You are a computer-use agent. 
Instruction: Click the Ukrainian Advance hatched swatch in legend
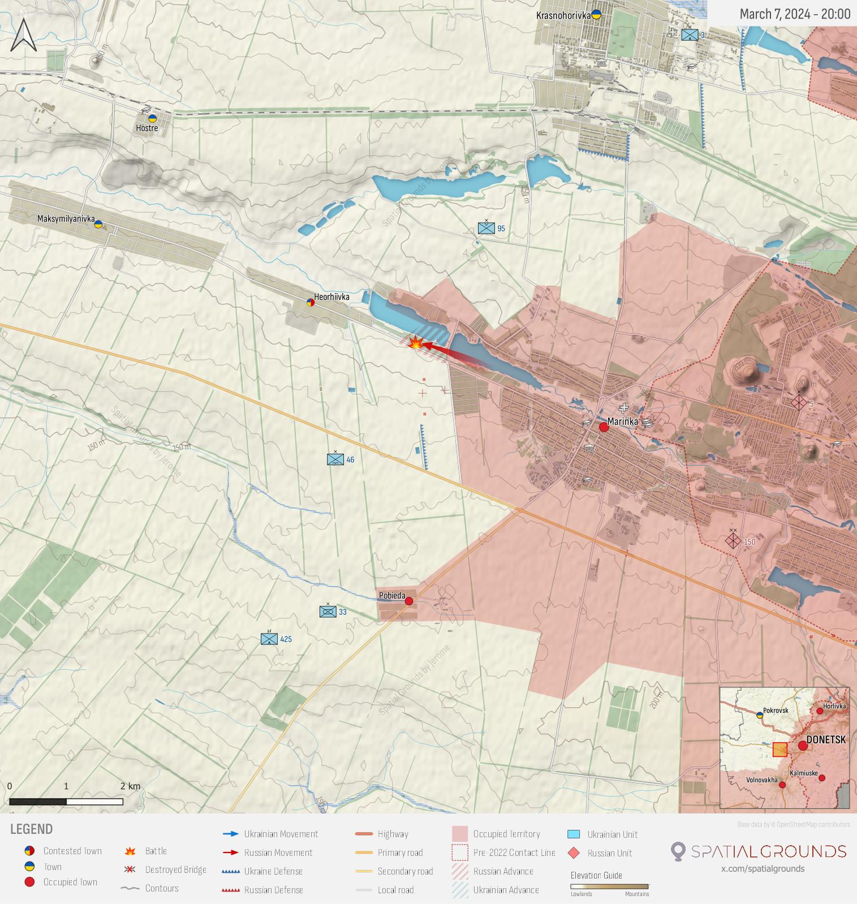point(460,890)
